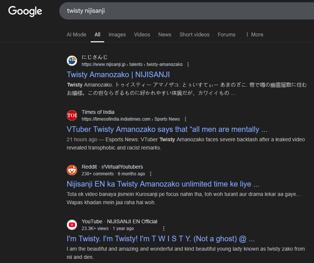Click the にじさんじ site name
This screenshot has width=314, height=263.
point(94,57)
